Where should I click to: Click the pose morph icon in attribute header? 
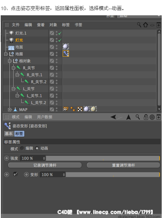click(8, 126)
